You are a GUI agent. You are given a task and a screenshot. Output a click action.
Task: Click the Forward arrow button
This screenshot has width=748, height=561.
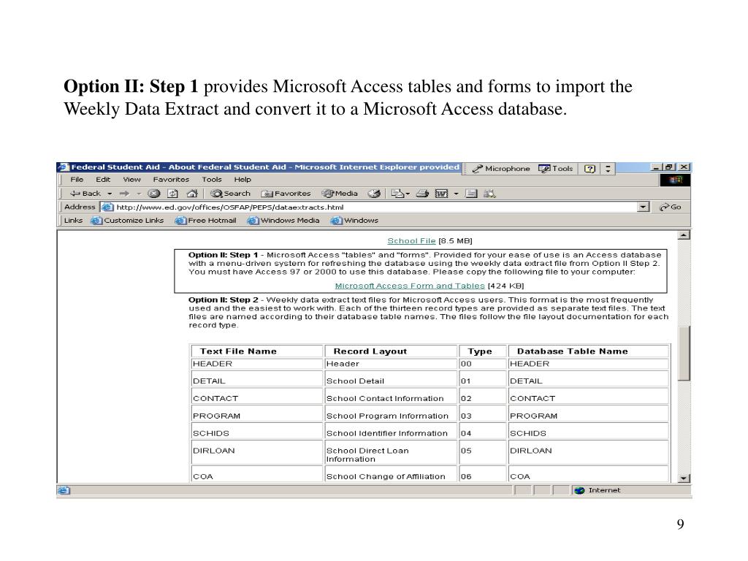[x=124, y=194]
